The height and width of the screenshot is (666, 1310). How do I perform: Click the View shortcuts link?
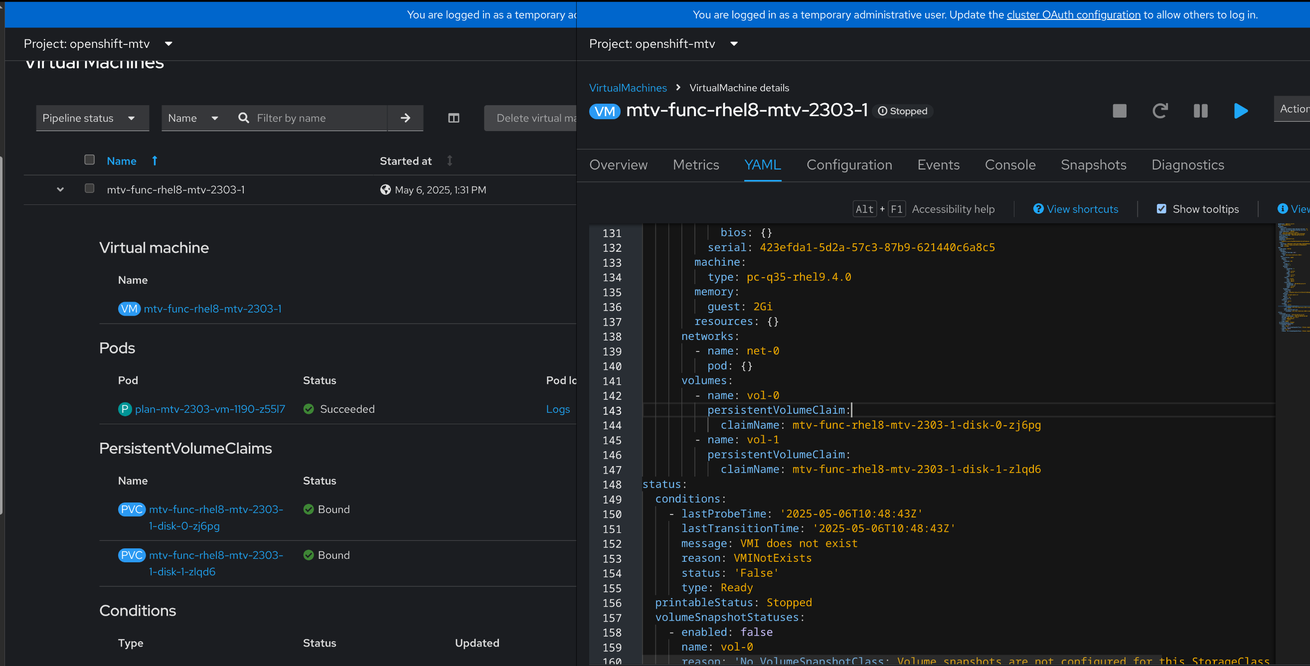(x=1082, y=209)
